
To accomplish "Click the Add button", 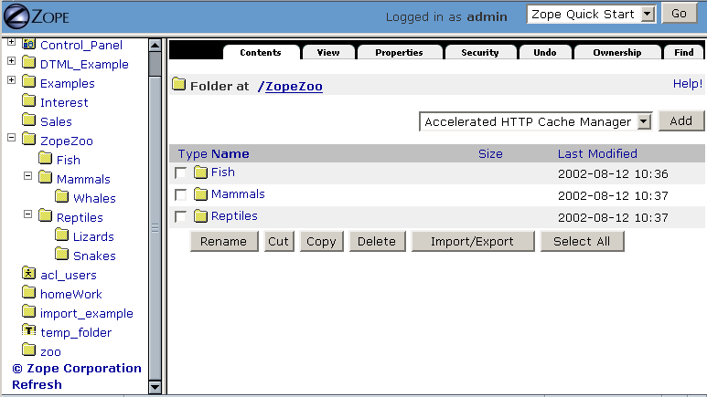I will tap(680, 120).
